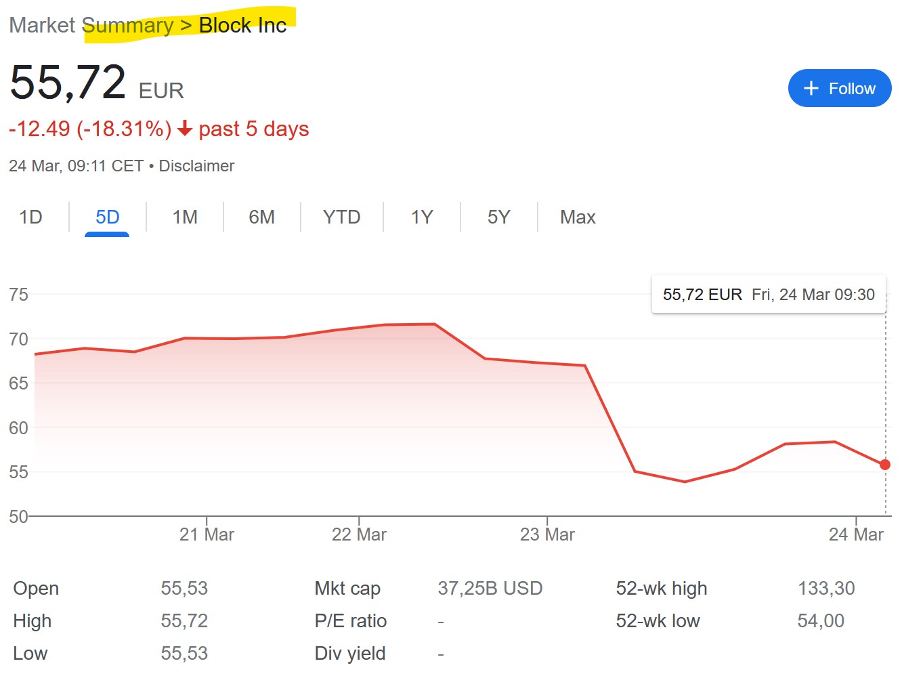Select the 5D time range tab
The width and height of the screenshot is (902, 676).
point(107,217)
